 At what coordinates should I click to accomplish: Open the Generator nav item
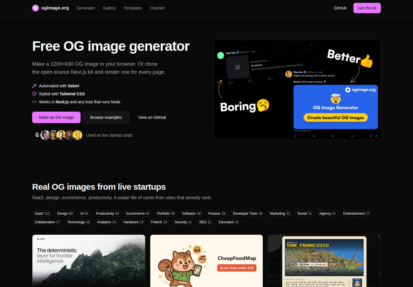coord(86,8)
